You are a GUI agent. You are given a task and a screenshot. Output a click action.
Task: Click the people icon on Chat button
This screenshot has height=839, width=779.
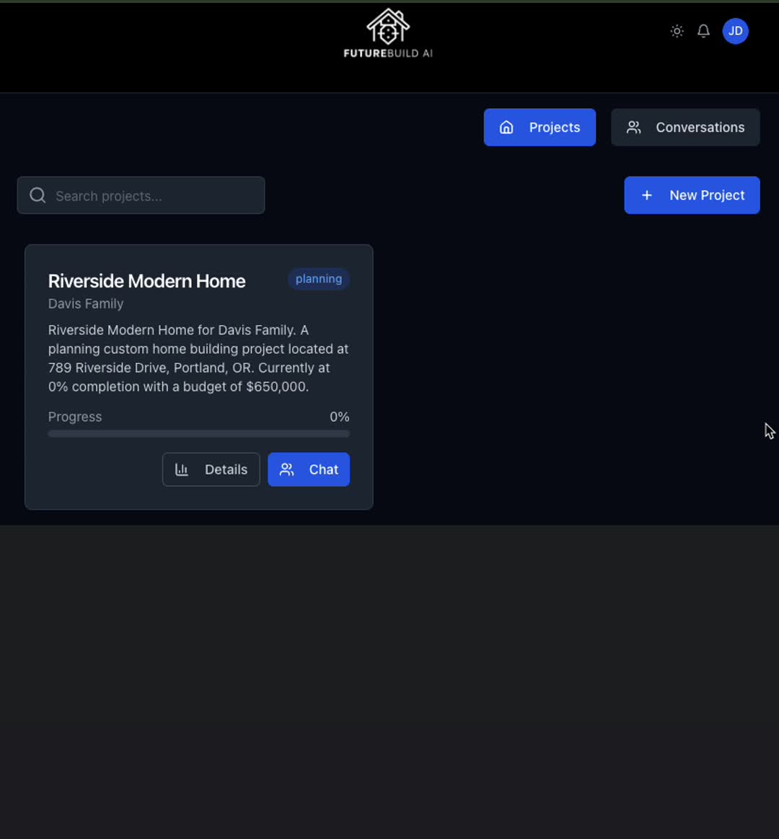tap(286, 469)
